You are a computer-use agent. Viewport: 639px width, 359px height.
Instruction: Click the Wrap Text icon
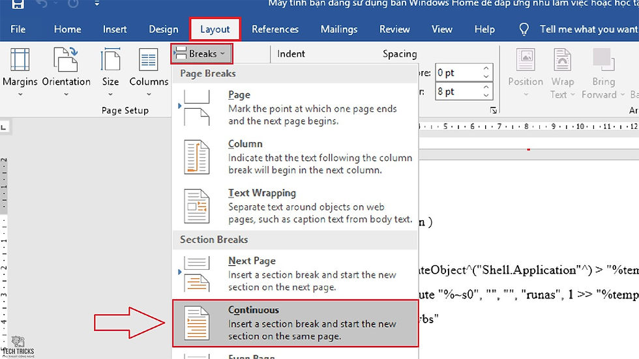click(562, 60)
